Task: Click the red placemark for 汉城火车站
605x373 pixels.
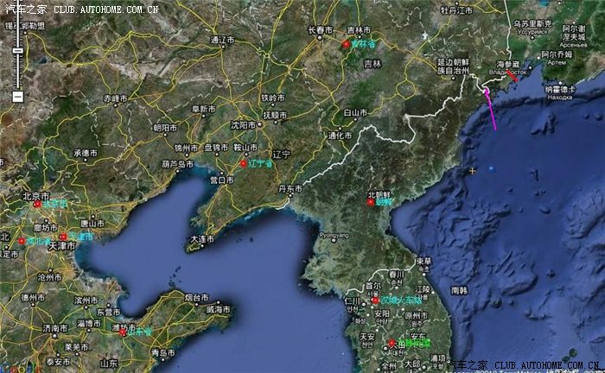Action: pos(375,300)
